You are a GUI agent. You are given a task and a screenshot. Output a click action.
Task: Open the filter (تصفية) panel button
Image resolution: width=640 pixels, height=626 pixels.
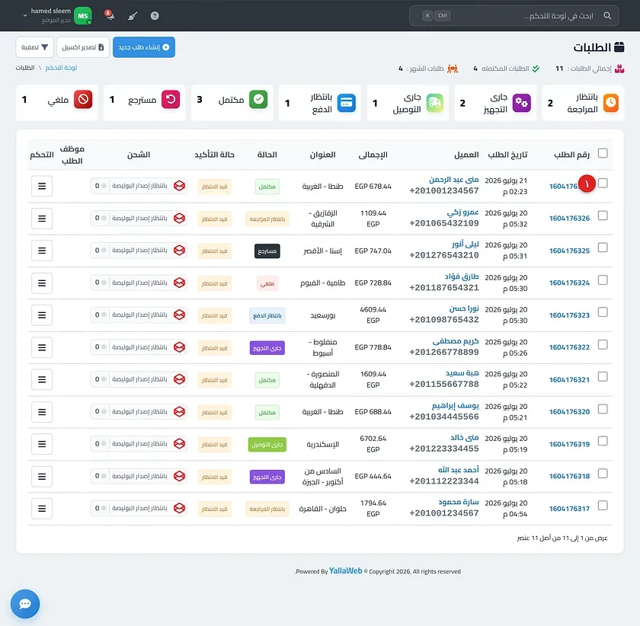tap(34, 47)
